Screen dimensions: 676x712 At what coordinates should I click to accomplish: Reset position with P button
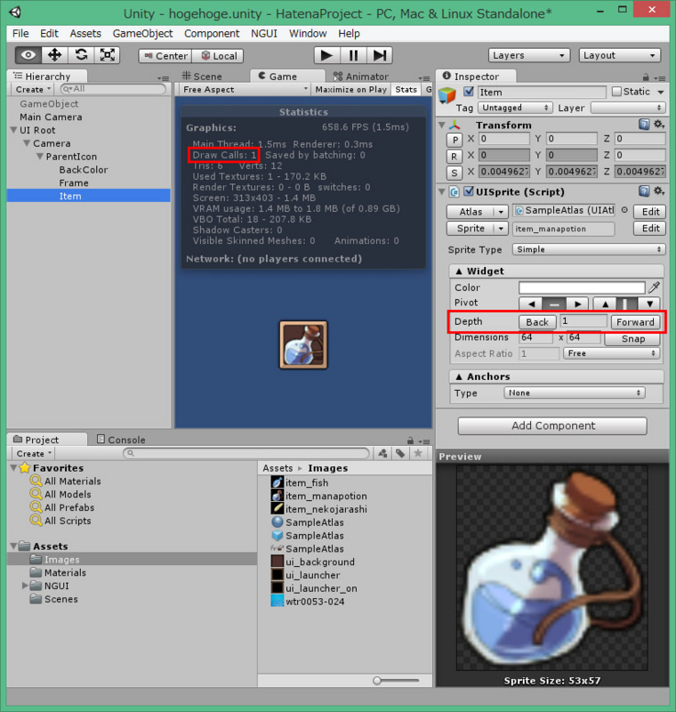pos(455,140)
